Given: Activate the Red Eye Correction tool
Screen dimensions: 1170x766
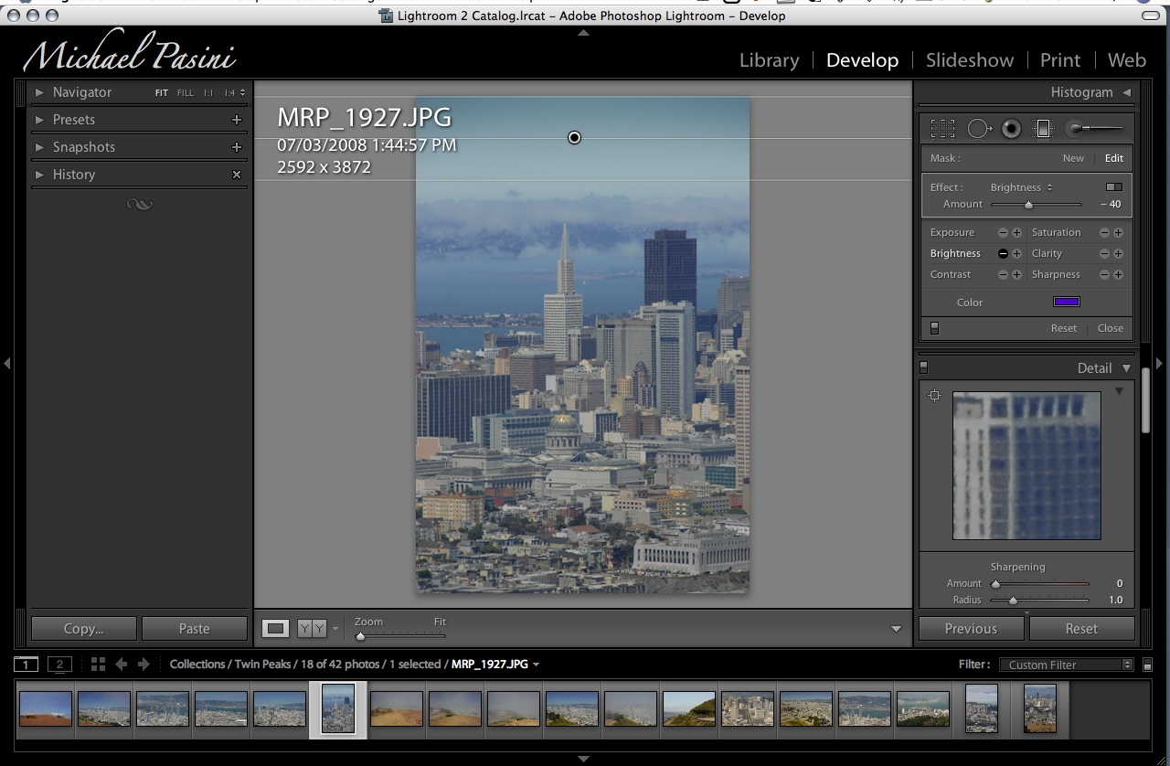Looking at the screenshot, I should click(x=1011, y=129).
